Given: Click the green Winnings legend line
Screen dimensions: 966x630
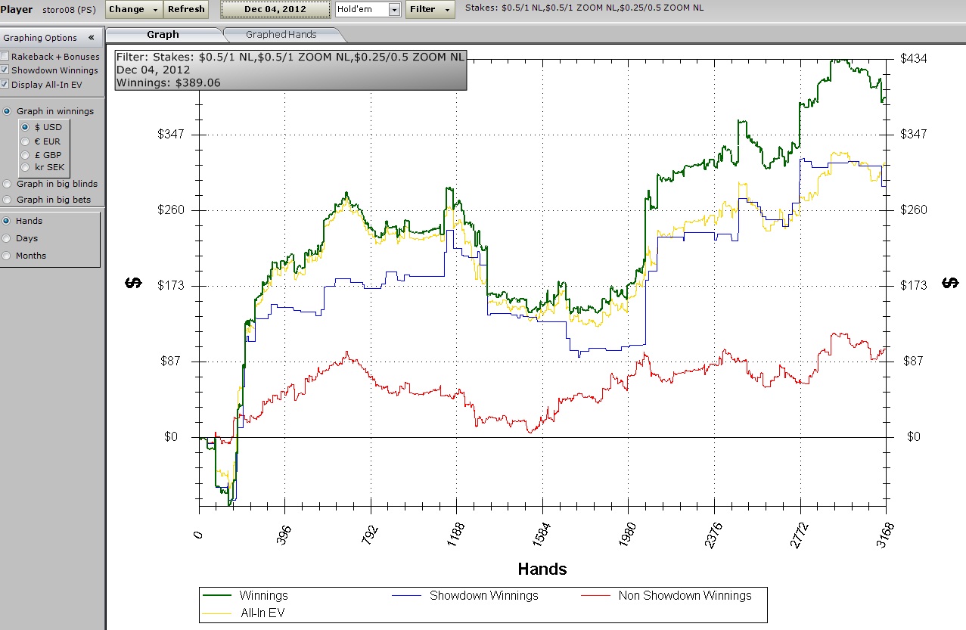Looking at the screenshot, I should (x=216, y=596).
